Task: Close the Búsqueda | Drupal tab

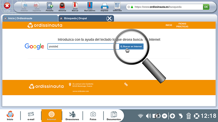Action: tap(109, 18)
